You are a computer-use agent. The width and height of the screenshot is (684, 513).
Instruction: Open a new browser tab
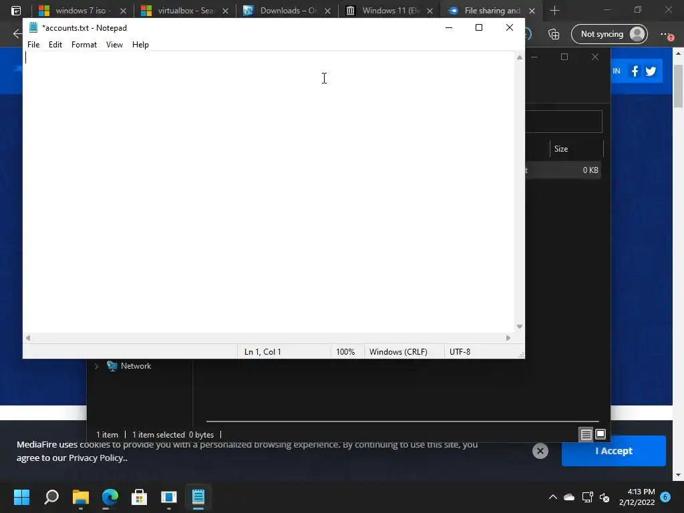tap(555, 11)
